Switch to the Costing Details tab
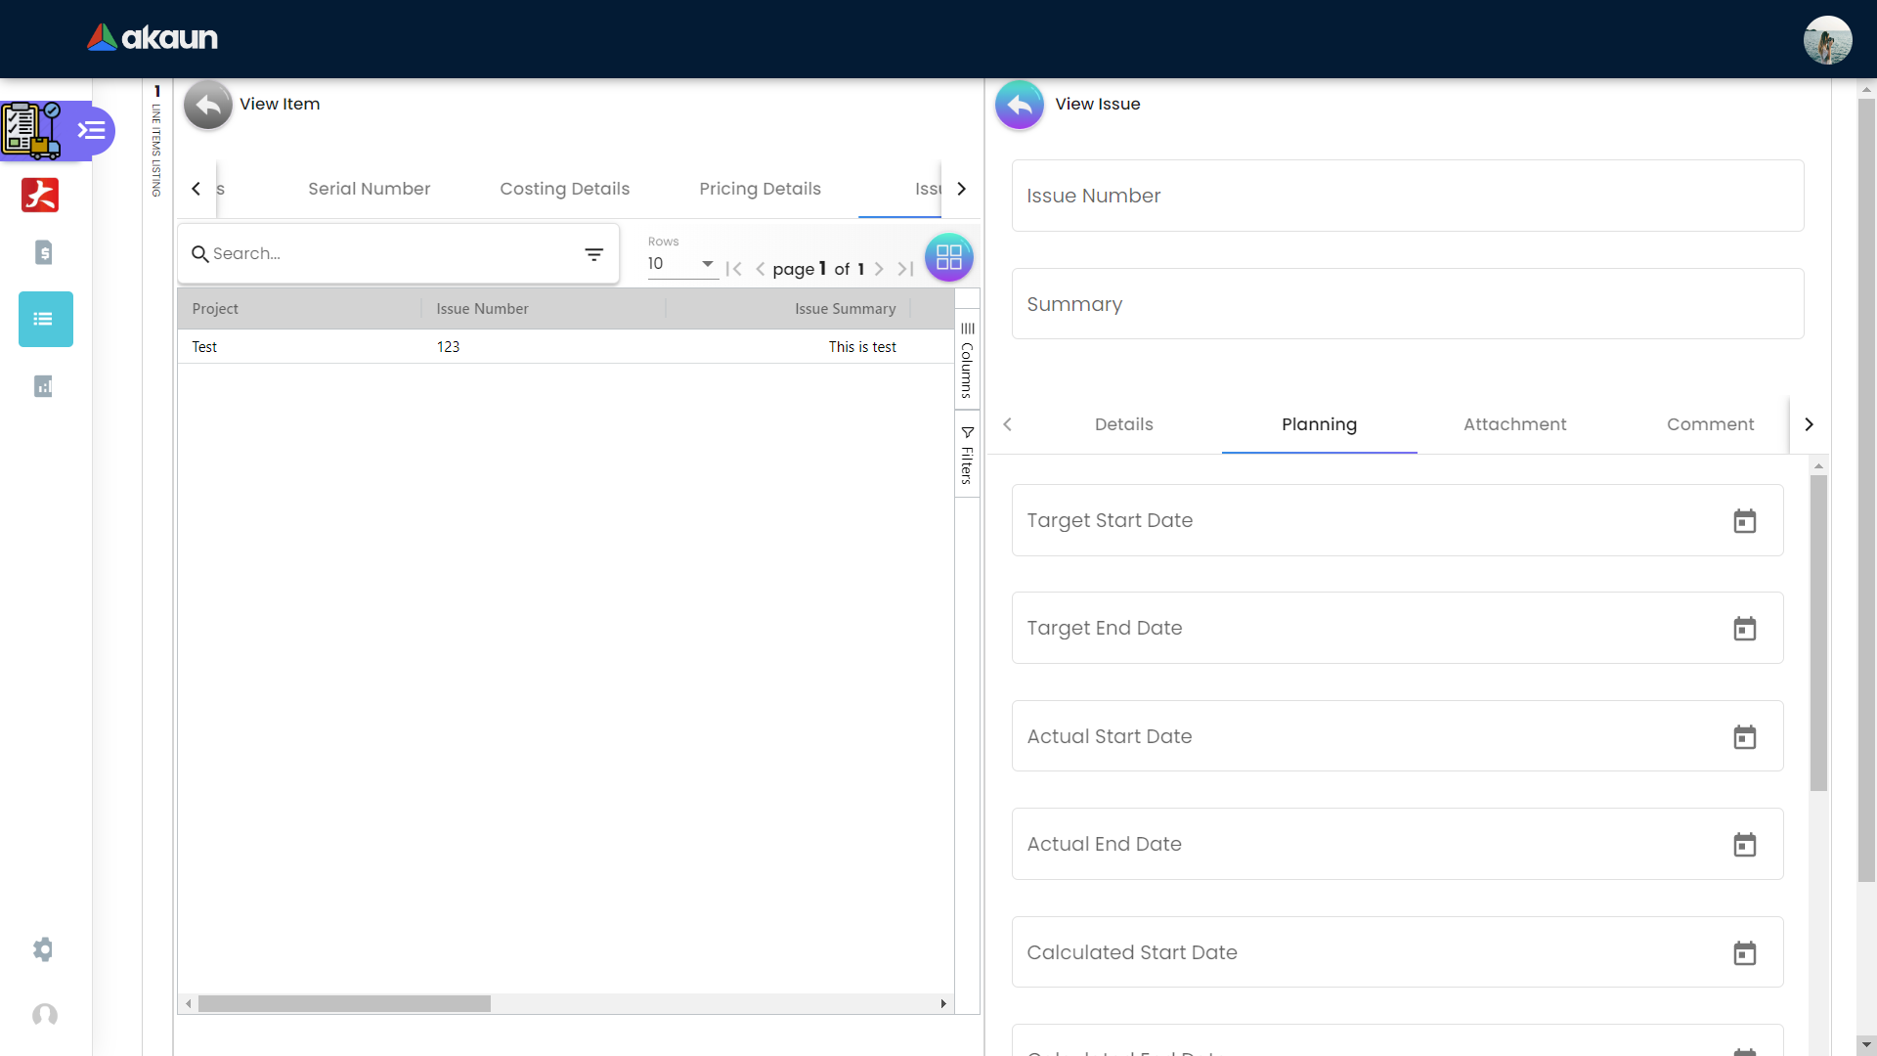 click(564, 189)
